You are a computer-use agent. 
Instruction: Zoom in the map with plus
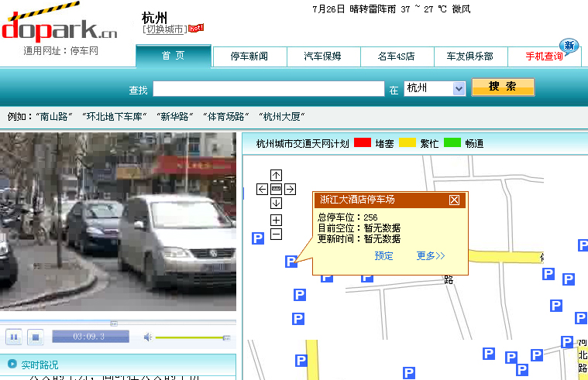pyautogui.click(x=276, y=220)
